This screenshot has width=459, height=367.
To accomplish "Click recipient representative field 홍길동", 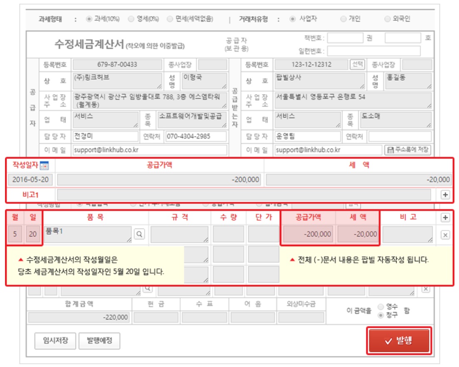I will [408, 81].
